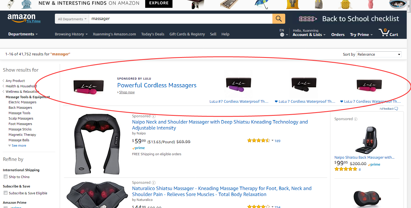Tick Subscribe & Save Eligible checkbox
Screen dimensions: 411x208
coord(5,193)
